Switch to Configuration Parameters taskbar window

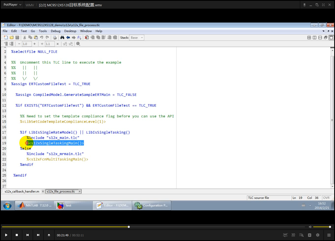click(x=152, y=206)
